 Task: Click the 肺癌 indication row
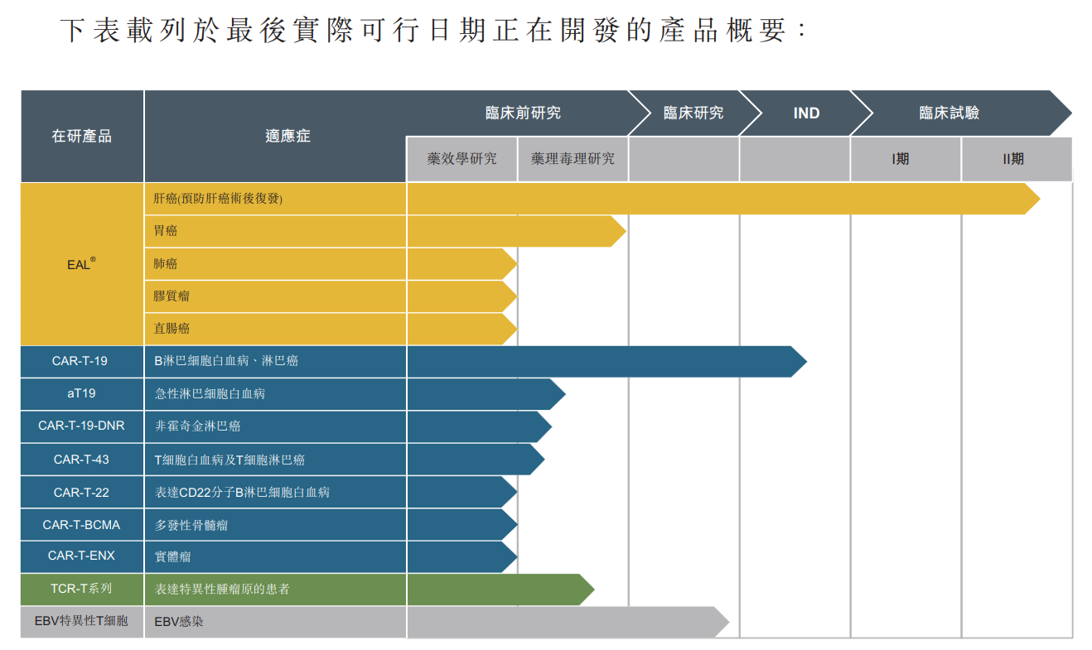click(275, 263)
